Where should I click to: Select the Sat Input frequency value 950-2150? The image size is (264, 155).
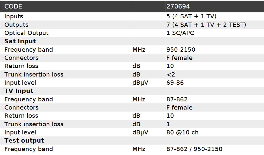tap(181, 50)
